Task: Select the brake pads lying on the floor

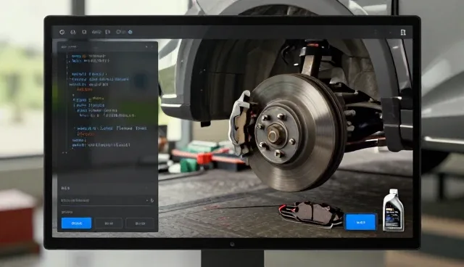Action: (311, 214)
